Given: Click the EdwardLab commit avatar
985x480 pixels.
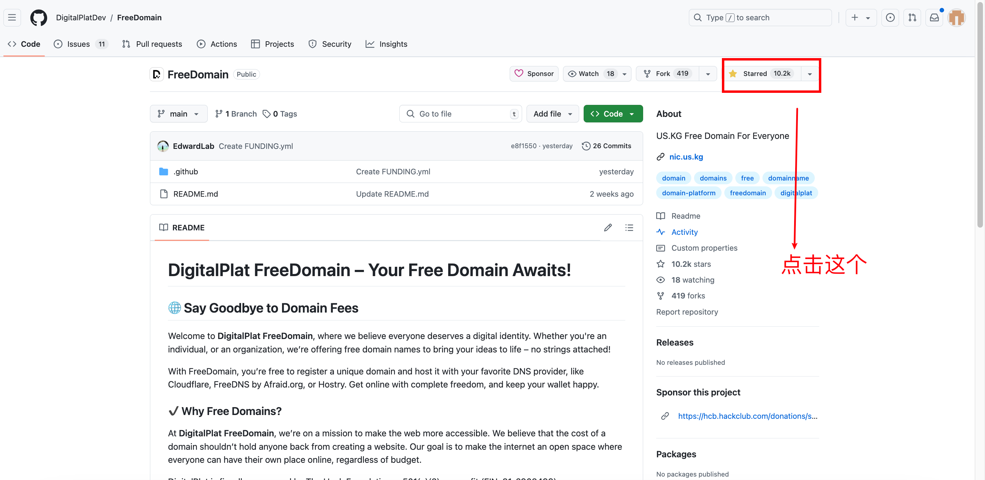Looking at the screenshot, I should pos(163,146).
